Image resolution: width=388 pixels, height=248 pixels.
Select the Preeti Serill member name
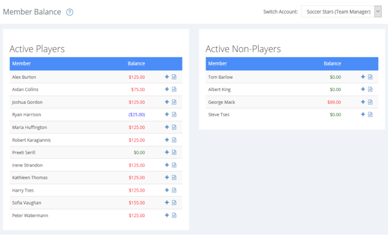point(24,152)
